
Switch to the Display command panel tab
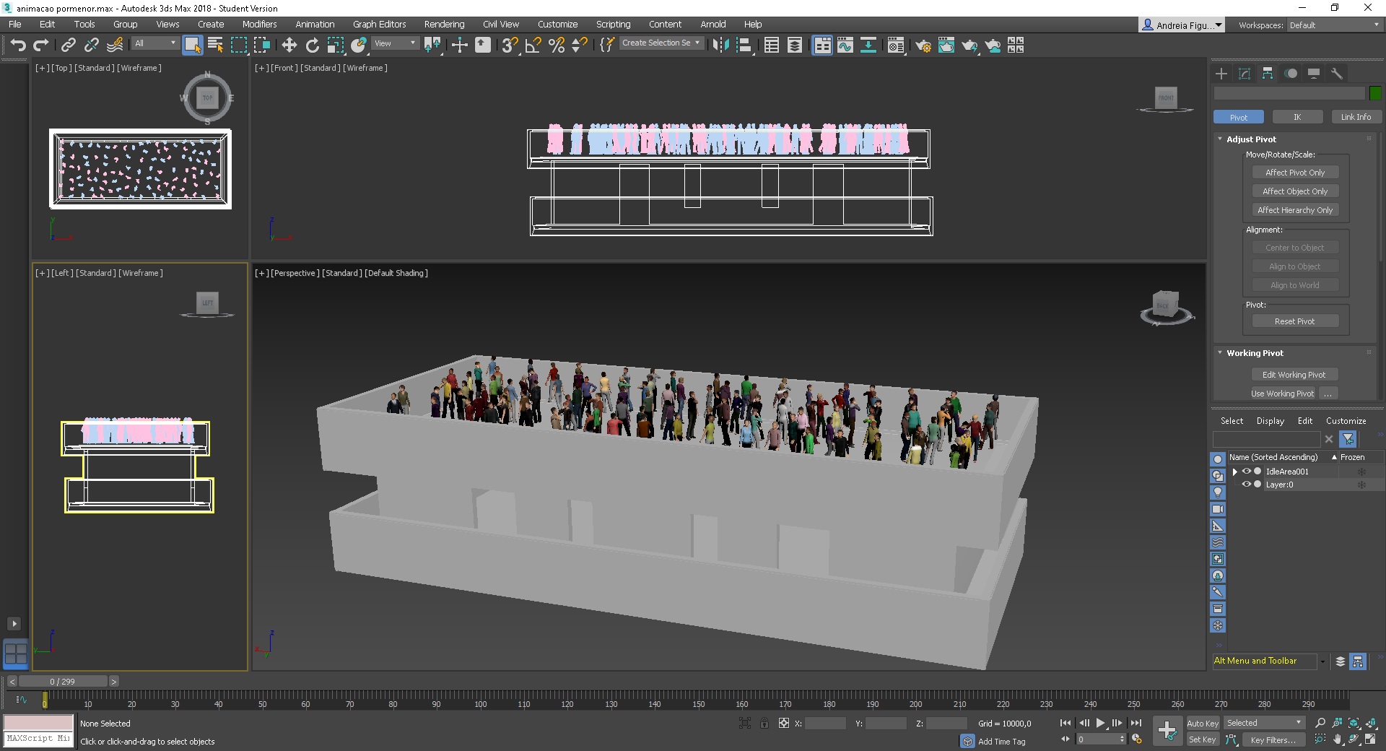coord(1314,74)
